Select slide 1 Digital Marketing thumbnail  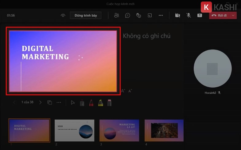pyautogui.click(x=29, y=130)
